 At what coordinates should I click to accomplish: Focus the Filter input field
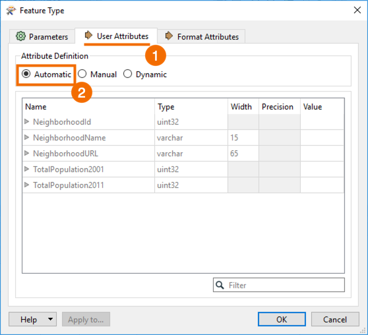(279, 285)
